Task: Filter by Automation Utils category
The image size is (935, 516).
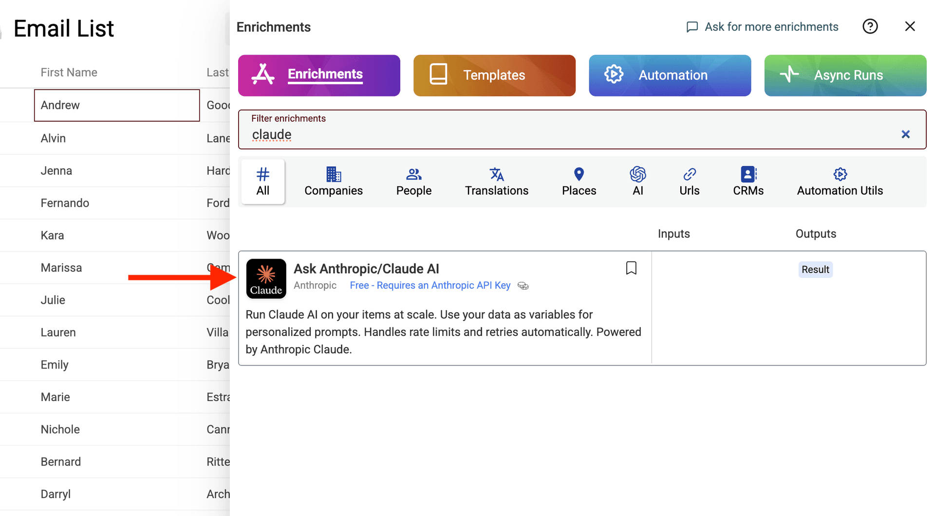Action: tap(840, 182)
